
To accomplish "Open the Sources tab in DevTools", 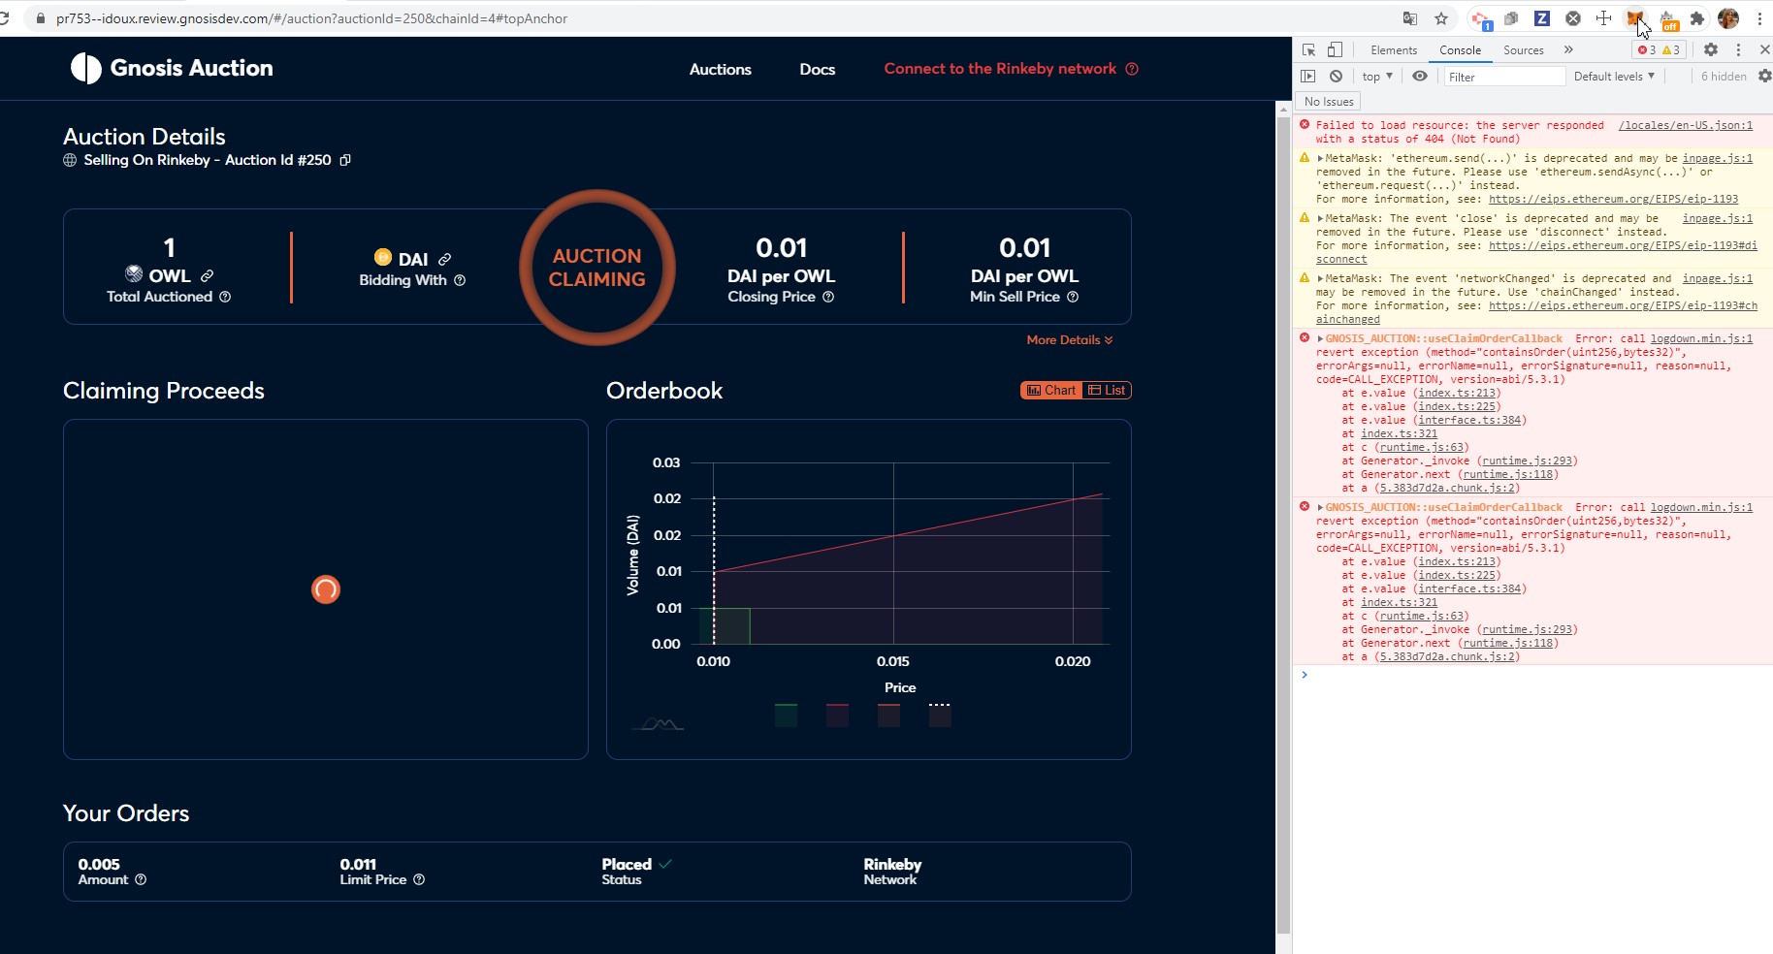I will 1523,49.
